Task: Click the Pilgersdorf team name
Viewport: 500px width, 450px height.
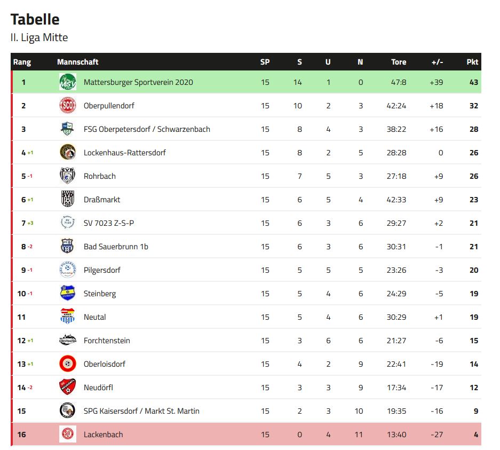Action: [x=102, y=270]
